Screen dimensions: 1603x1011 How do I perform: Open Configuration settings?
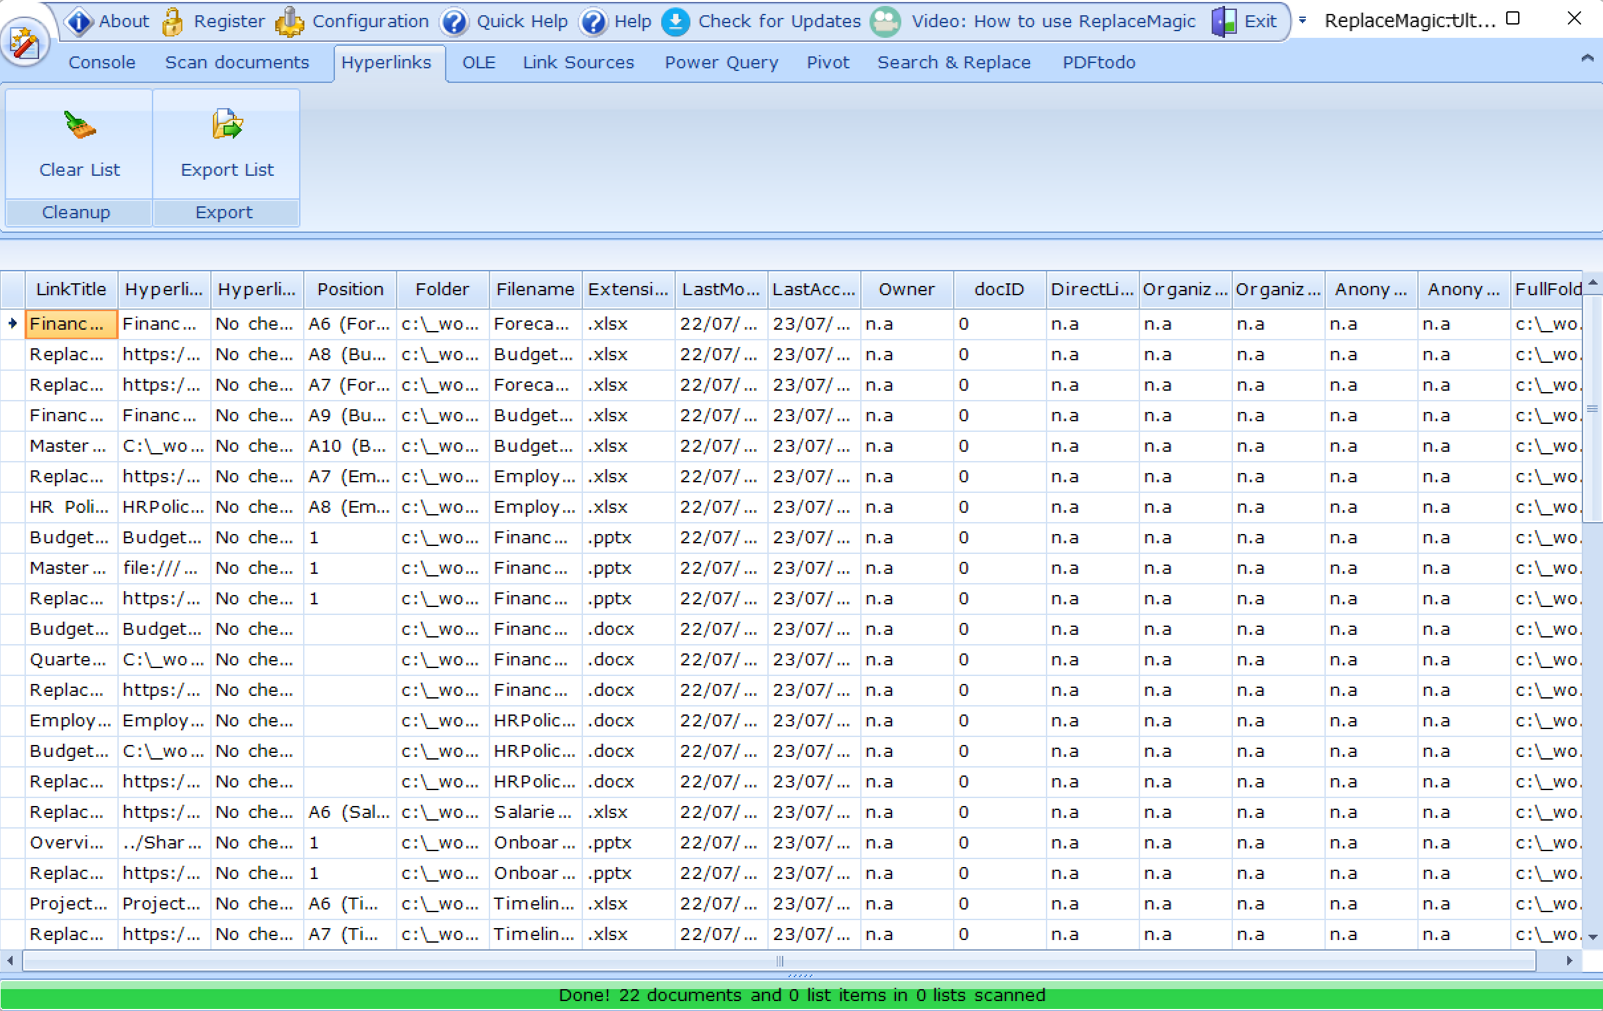click(353, 21)
